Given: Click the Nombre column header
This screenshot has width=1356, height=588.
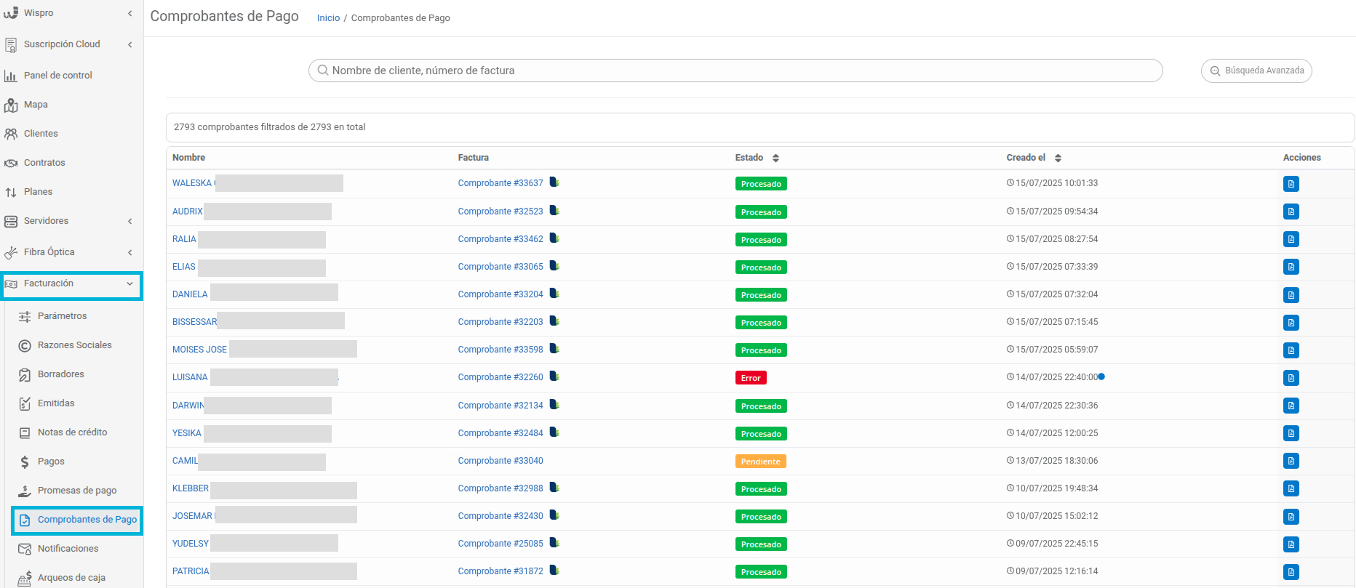Looking at the screenshot, I should click(x=188, y=158).
